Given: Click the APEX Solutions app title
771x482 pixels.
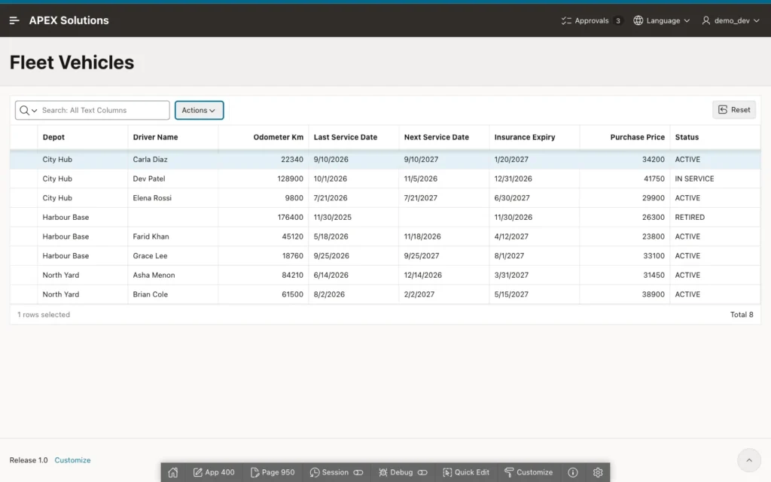Looking at the screenshot, I should coord(69,20).
